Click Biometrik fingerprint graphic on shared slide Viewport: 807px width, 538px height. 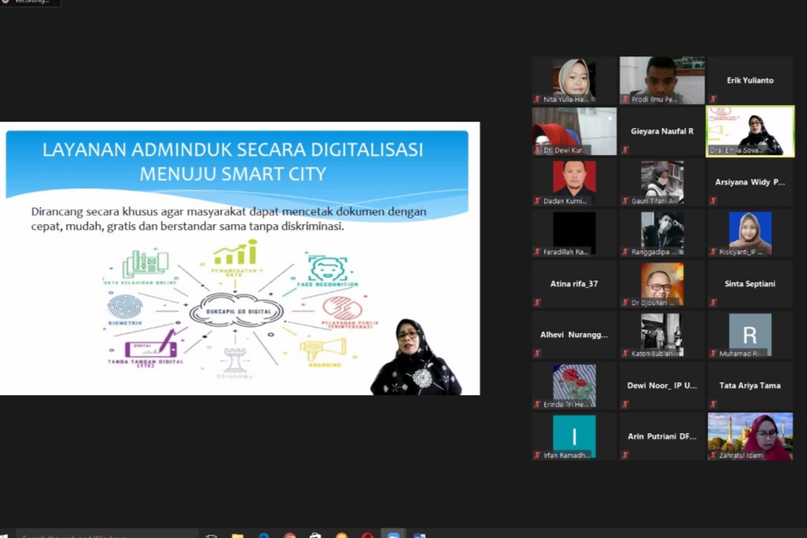(x=125, y=310)
